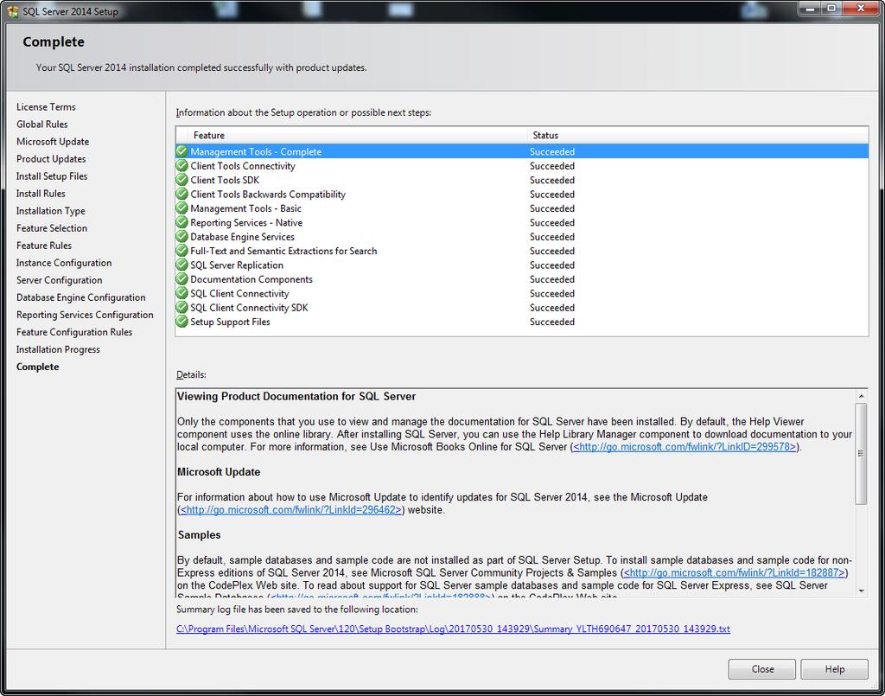Click the green check icon beside Client Tools Connectivity
885x696 pixels.
[181, 165]
